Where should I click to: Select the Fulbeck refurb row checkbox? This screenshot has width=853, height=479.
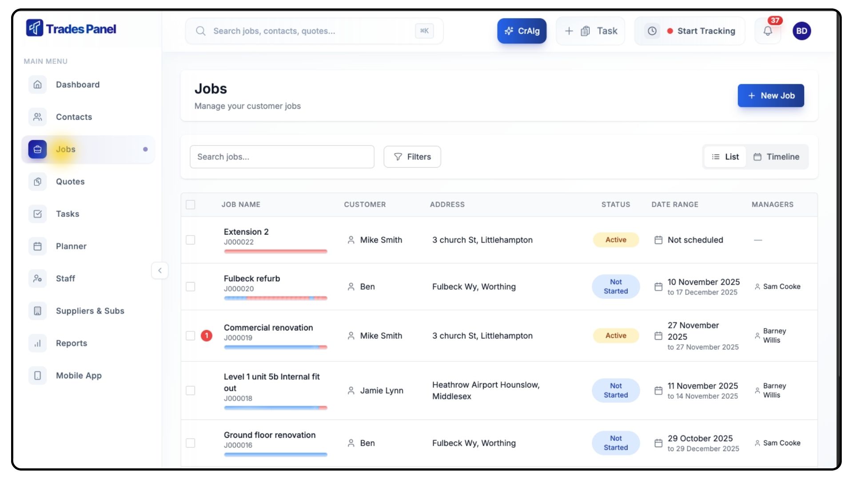pos(191,287)
